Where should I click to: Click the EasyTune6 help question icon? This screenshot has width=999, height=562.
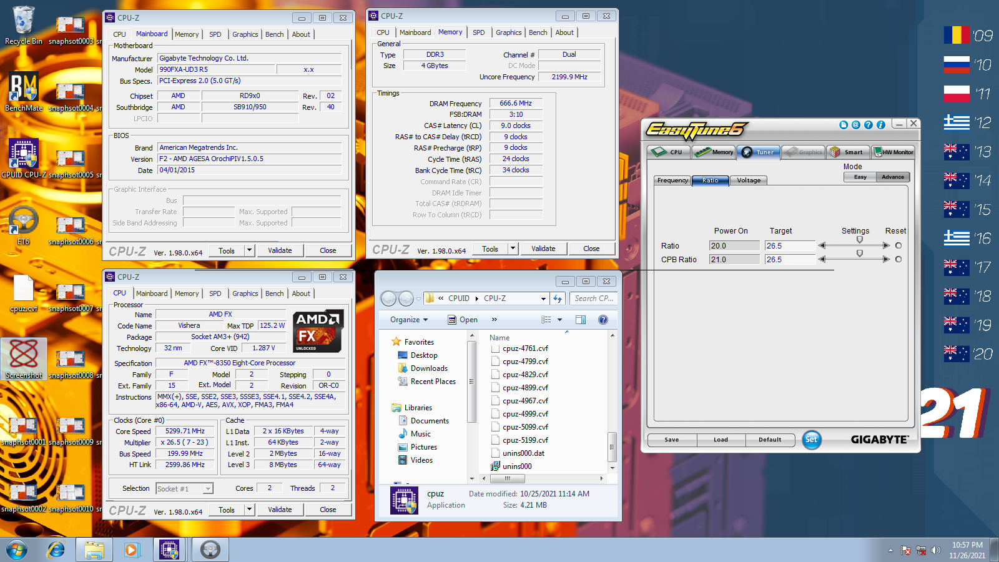coord(869,125)
